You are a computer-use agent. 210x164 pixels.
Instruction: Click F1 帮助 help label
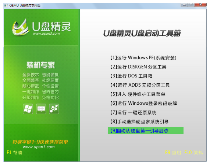tap(14, 153)
